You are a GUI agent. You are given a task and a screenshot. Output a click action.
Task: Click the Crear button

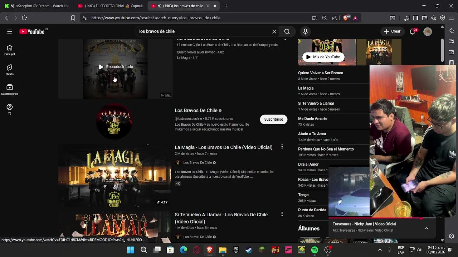coord(392,31)
